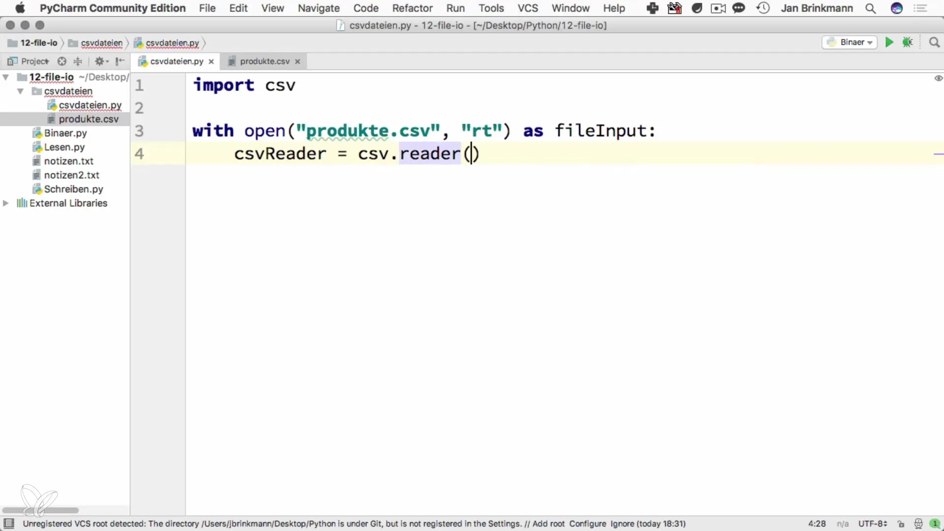Click the screen recording camera menu bar icon

pos(718,8)
